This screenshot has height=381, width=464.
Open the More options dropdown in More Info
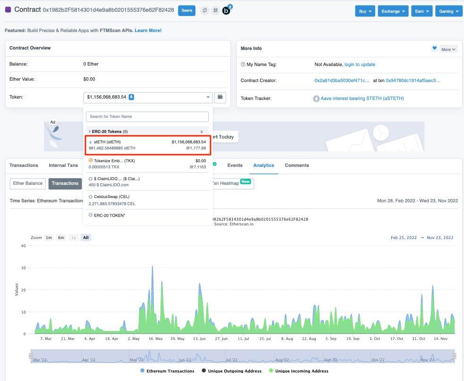(x=447, y=49)
